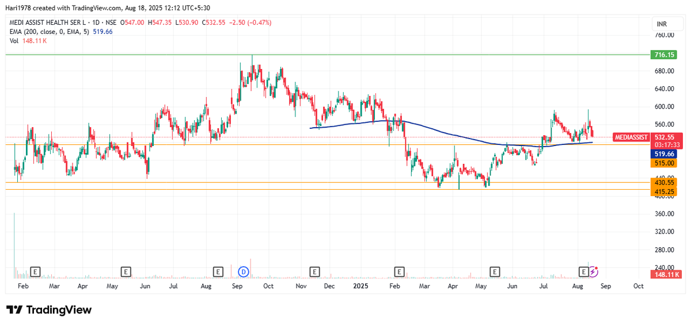The height and width of the screenshot is (326, 691).
Task: Click the 760.00 price axis label
Action: (664, 35)
